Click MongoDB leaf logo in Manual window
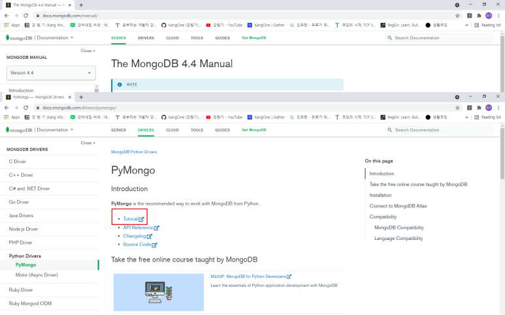505x315 pixels. click(19, 38)
